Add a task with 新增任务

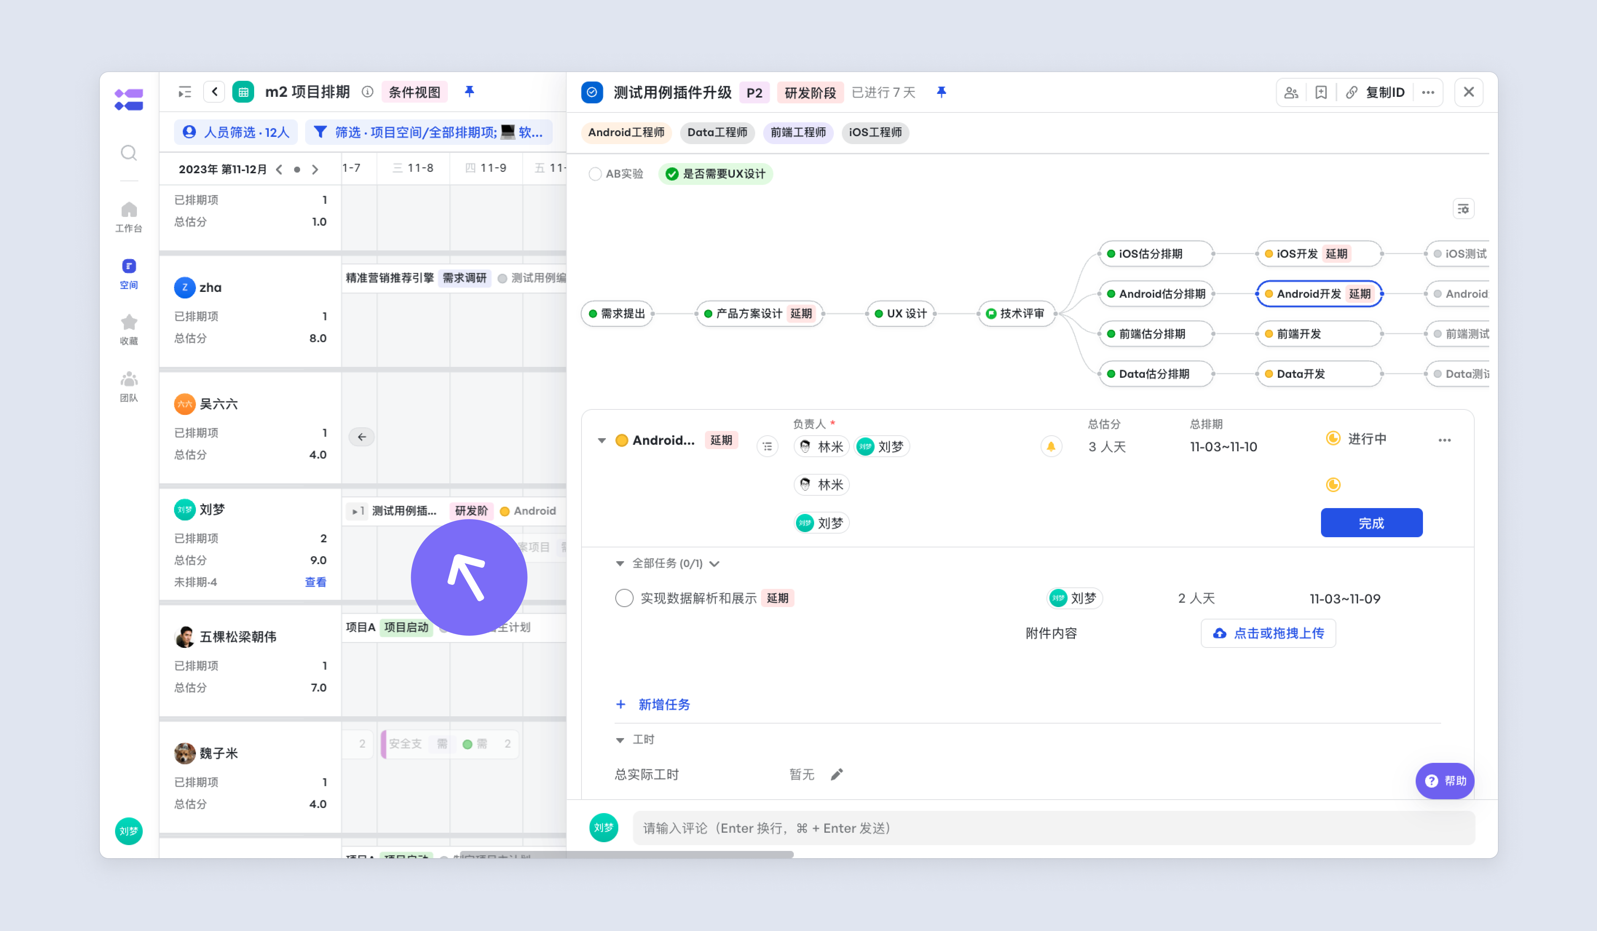click(x=653, y=704)
